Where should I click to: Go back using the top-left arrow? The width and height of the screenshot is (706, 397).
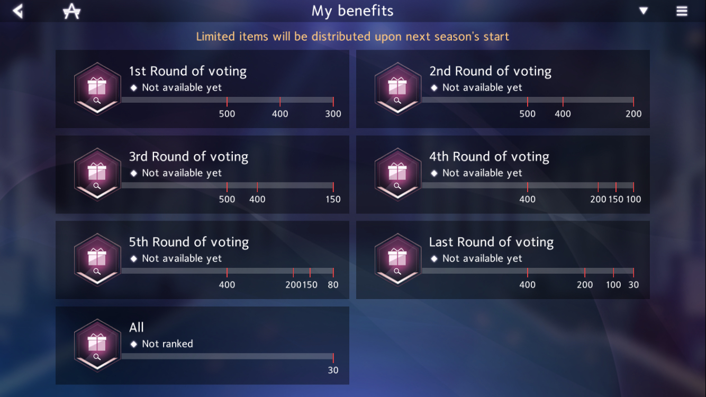tap(18, 11)
